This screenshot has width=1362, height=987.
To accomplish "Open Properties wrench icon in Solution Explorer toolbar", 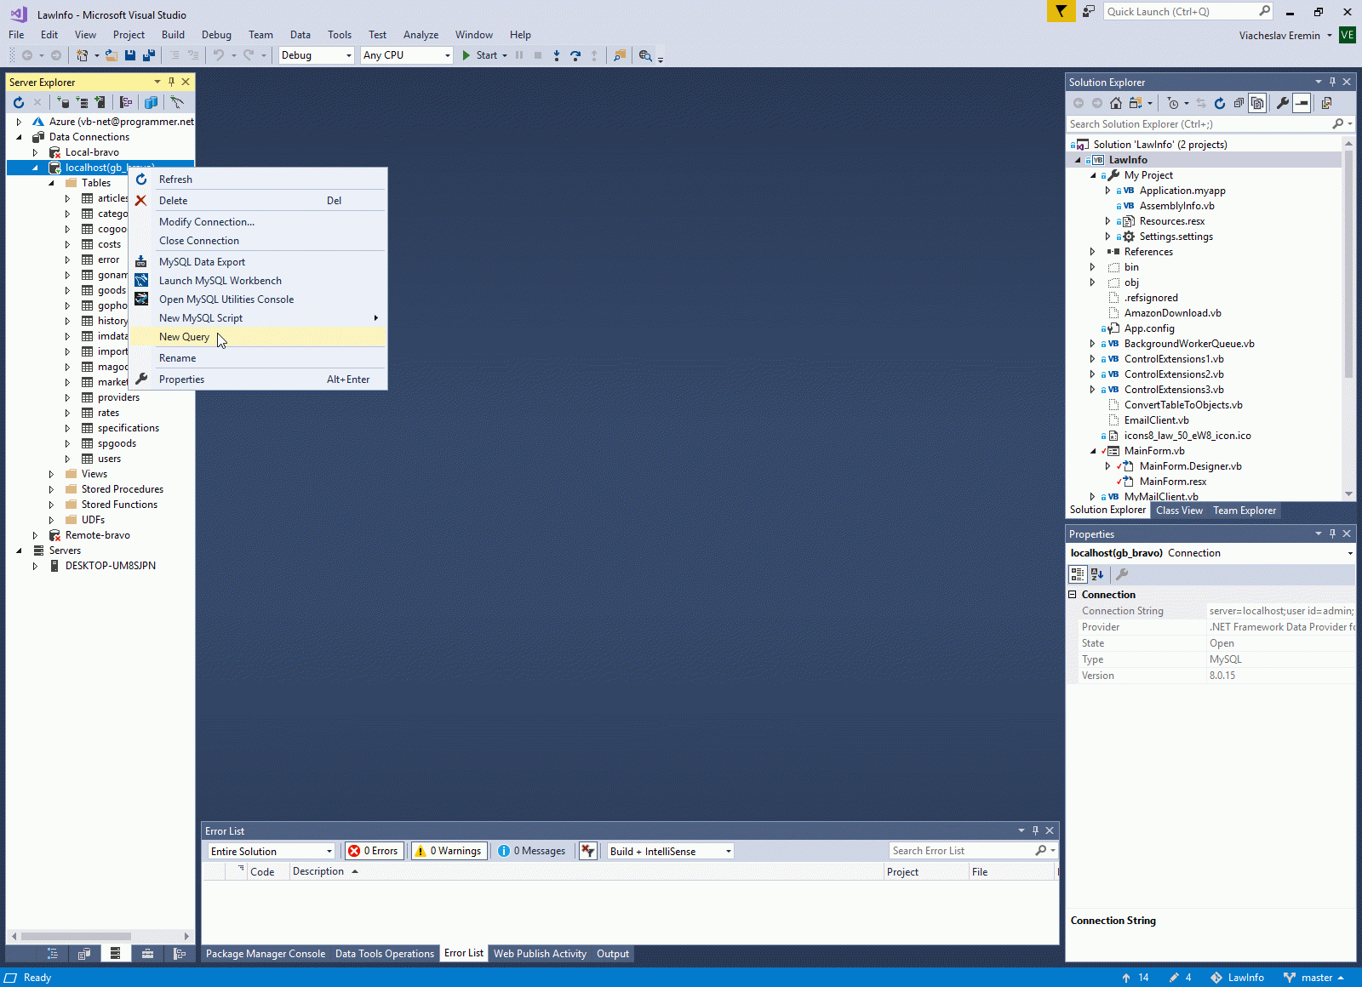I will pyautogui.click(x=1283, y=103).
